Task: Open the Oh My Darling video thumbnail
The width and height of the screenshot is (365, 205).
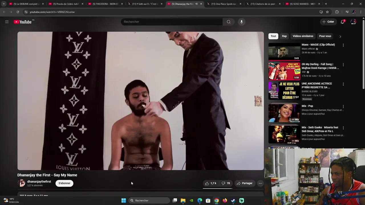Action: pyautogui.click(x=284, y=71)
